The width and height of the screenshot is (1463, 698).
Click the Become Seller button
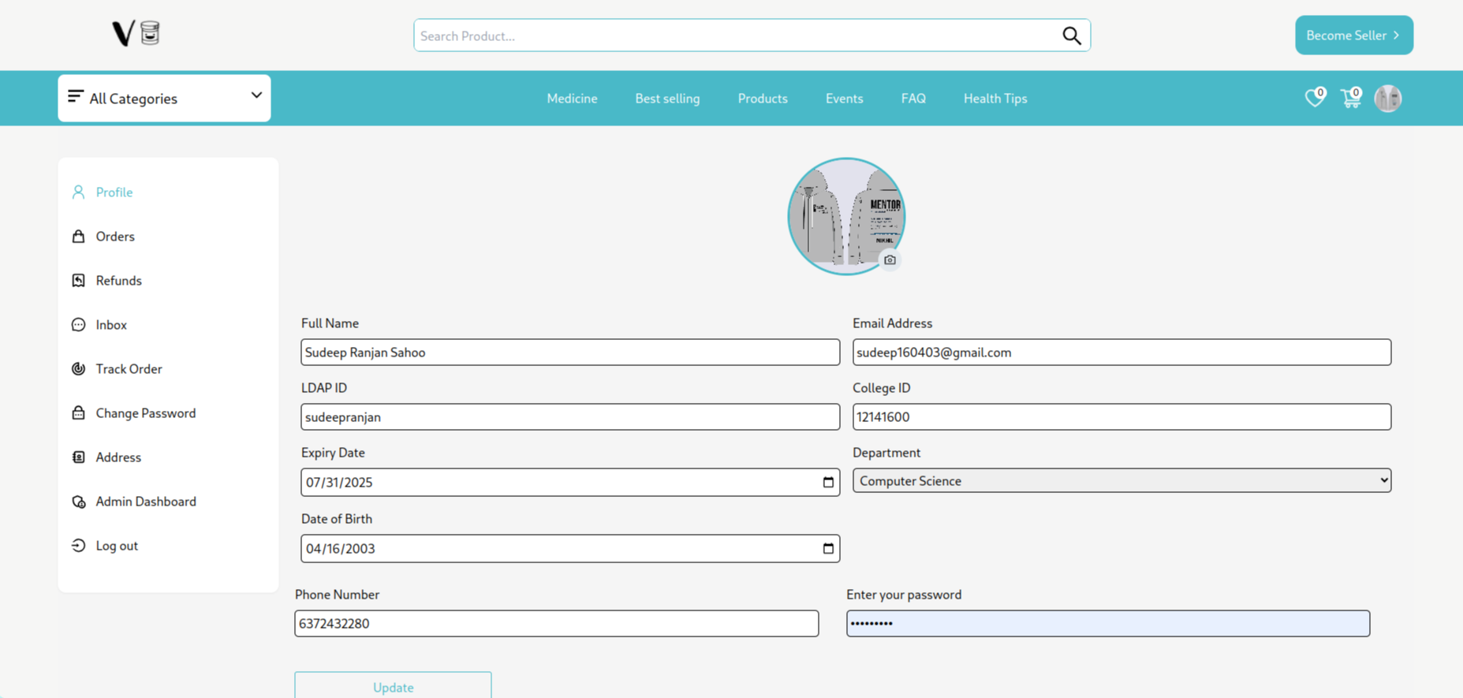(x=1353, y=35)
